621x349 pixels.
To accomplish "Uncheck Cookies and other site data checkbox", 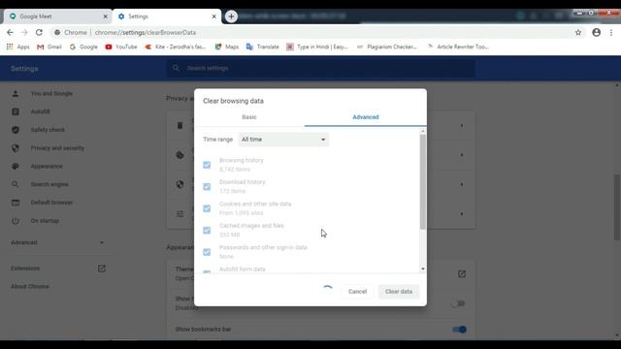I will point(207,208).
